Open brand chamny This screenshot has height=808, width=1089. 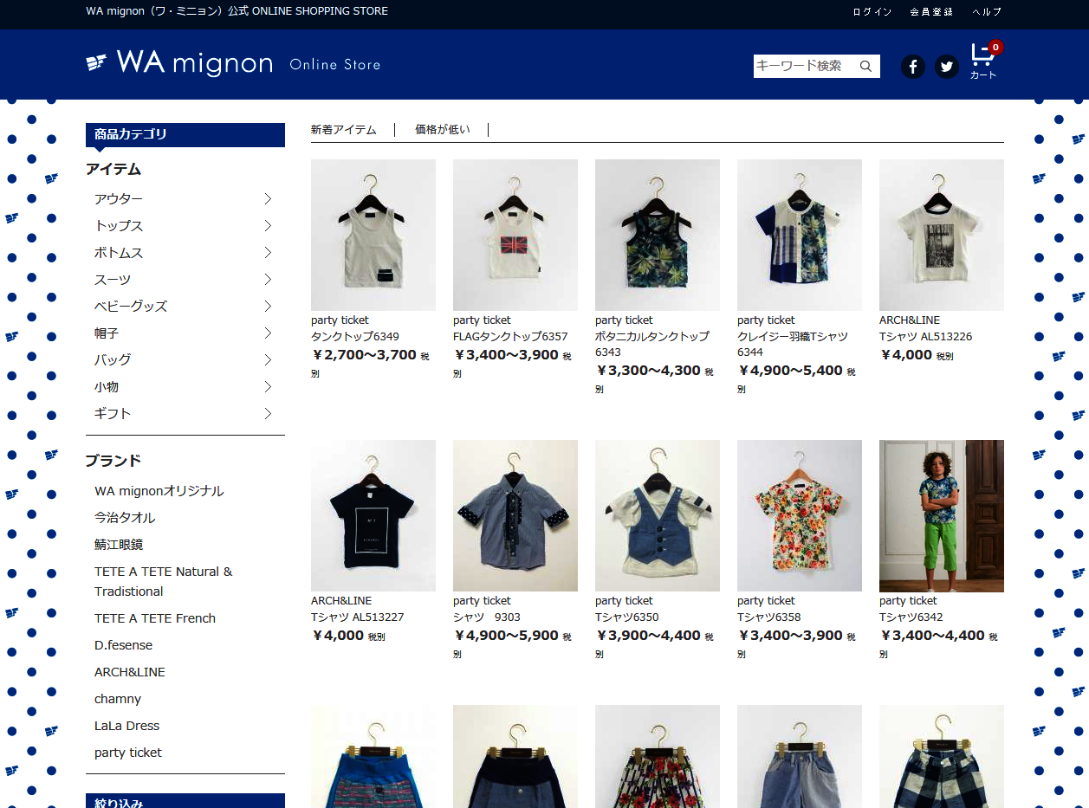pos(118,699)
